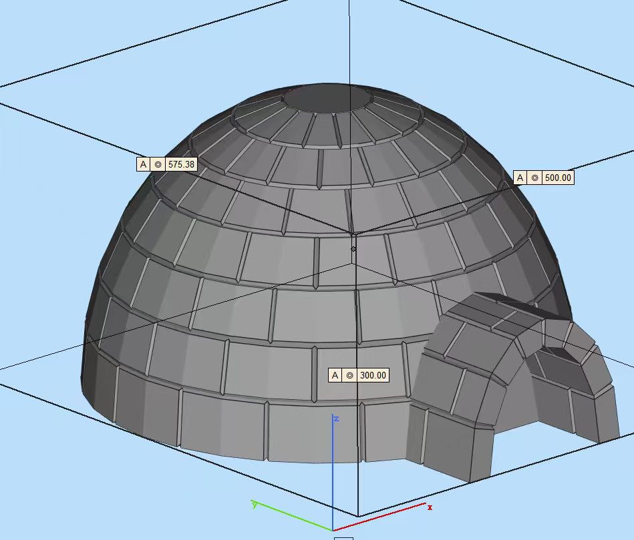Click the A box on 575.38 label
This screenshot has height=540, width=634.
click(x=143, y=164)
